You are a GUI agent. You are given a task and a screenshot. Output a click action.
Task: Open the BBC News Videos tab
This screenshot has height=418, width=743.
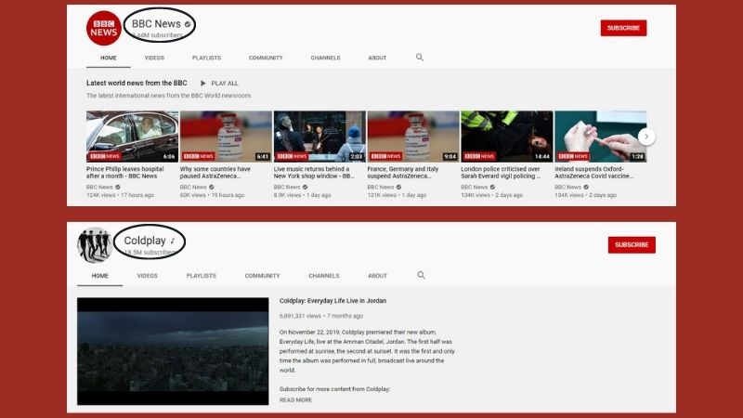pyautogui.click(x=154, y=58)
